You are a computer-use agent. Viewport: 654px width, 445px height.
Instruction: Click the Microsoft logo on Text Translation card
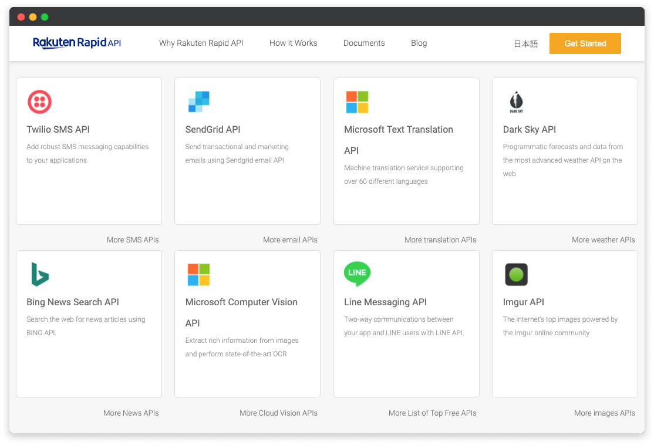tap(357, 102)
